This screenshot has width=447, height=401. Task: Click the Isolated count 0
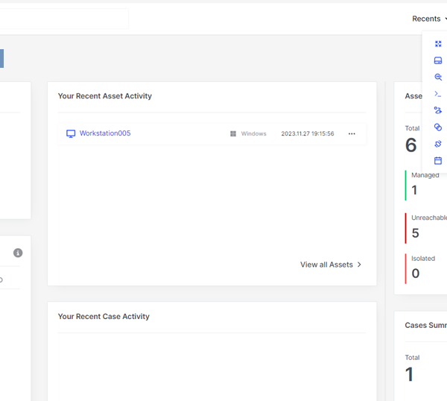416,274
